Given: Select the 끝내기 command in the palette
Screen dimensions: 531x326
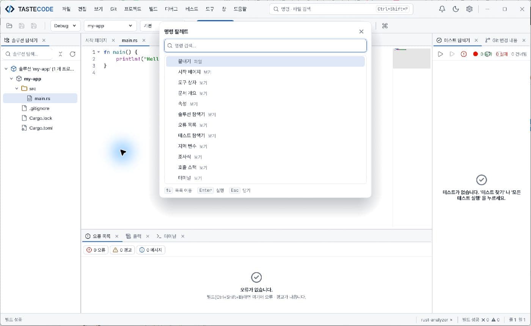Looking at the screenshot, I should click(265, 61).
